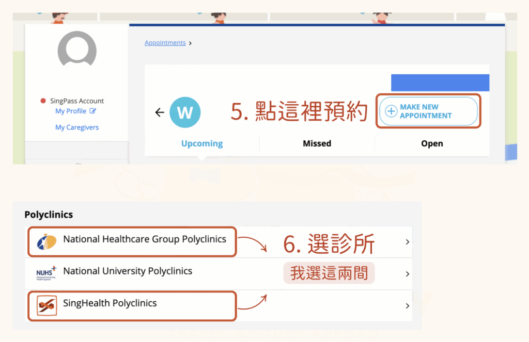This screenshot has height=342, width=529.
Task: Select National University Polyclinics entry
Action: pos(219,273)
